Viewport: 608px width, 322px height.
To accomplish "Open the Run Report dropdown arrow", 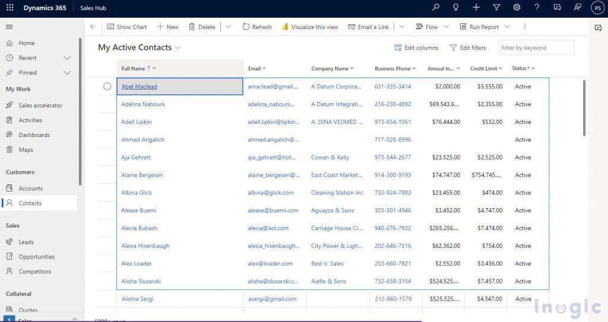I will pos(507,27).
